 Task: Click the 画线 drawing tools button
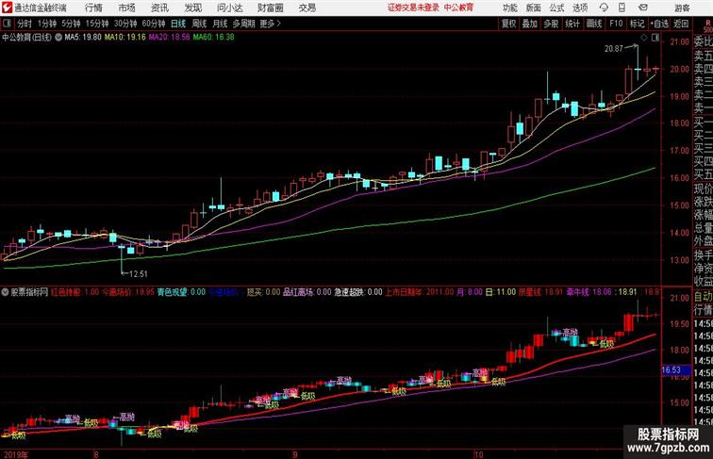pos(594,24)
